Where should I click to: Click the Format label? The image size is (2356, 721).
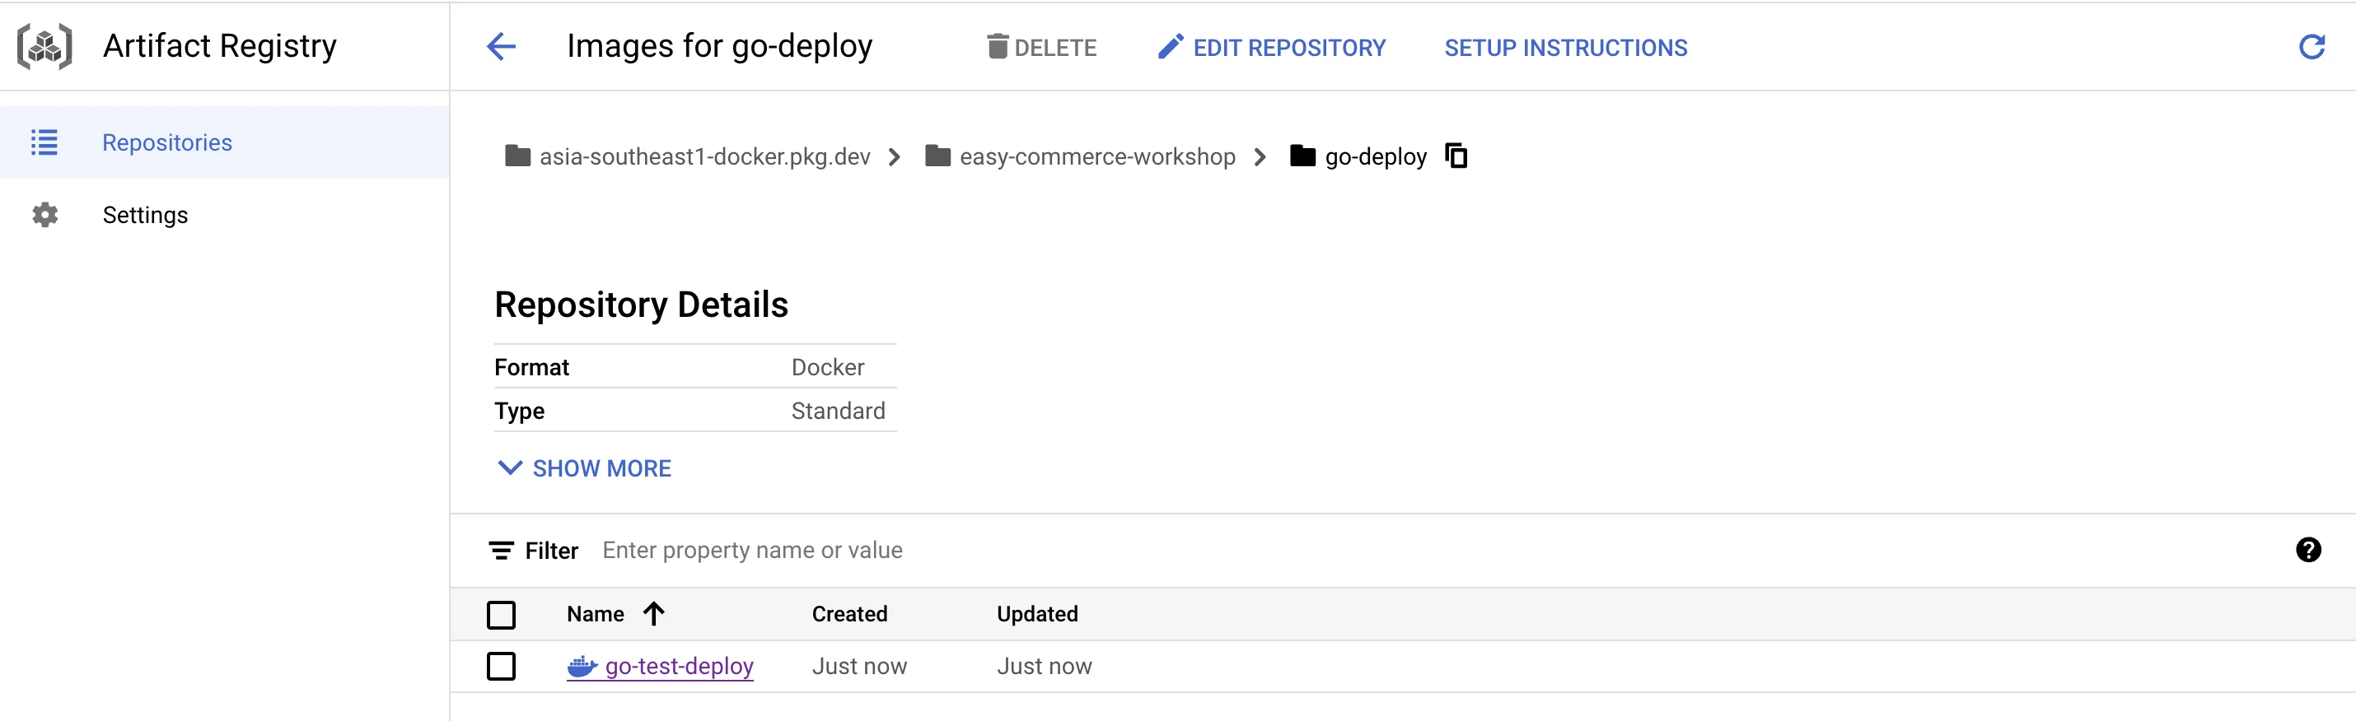531,367
